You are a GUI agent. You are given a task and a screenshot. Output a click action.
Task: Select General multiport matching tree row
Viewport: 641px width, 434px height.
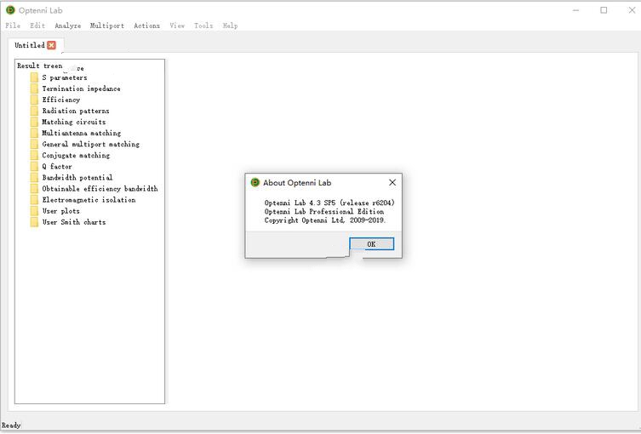(x=91, y=144)
